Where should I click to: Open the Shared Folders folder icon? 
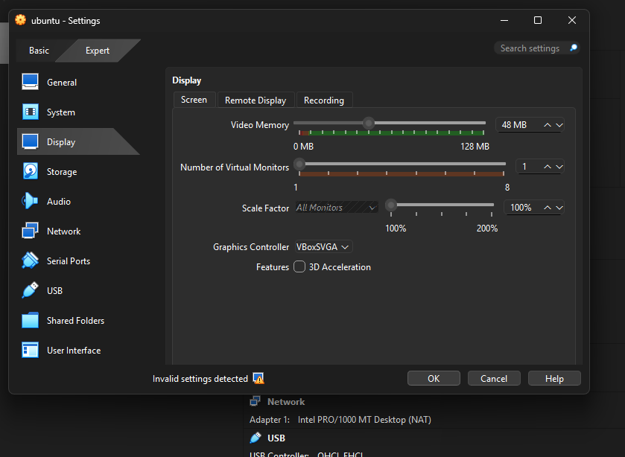(x=31, y=320)
